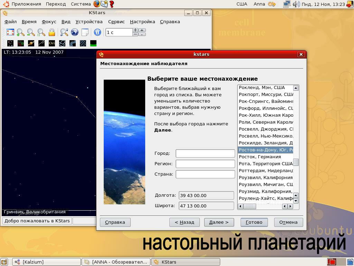354x266 pixels.
Task: Click the Широта field '47 13 00.00'
Action: [206, 206]
